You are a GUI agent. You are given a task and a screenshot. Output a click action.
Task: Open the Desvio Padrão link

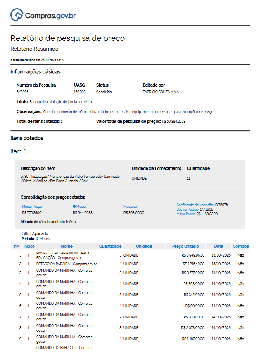[187, 210]
